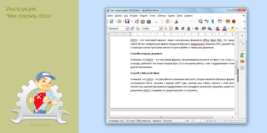
Task: Redo action arrow
Action: point(191,21)
